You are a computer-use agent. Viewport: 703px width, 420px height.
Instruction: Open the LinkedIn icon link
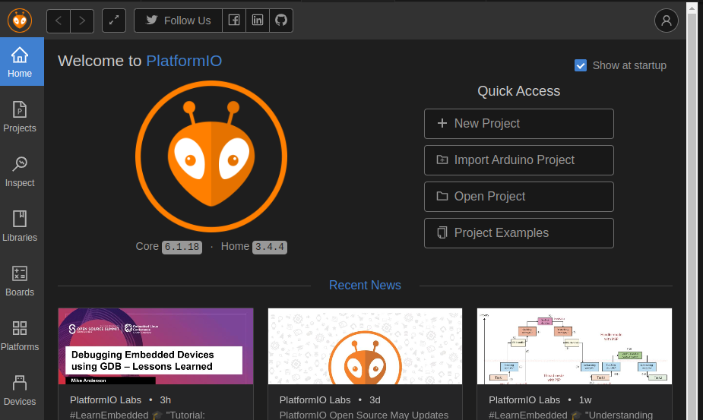[258, 21]
